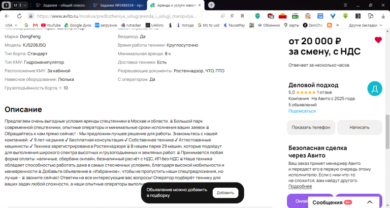Screen dimensions: 390x208
Task: Open the BC bookmark icon
Action: pyautogui.click(x=252, y=25)
